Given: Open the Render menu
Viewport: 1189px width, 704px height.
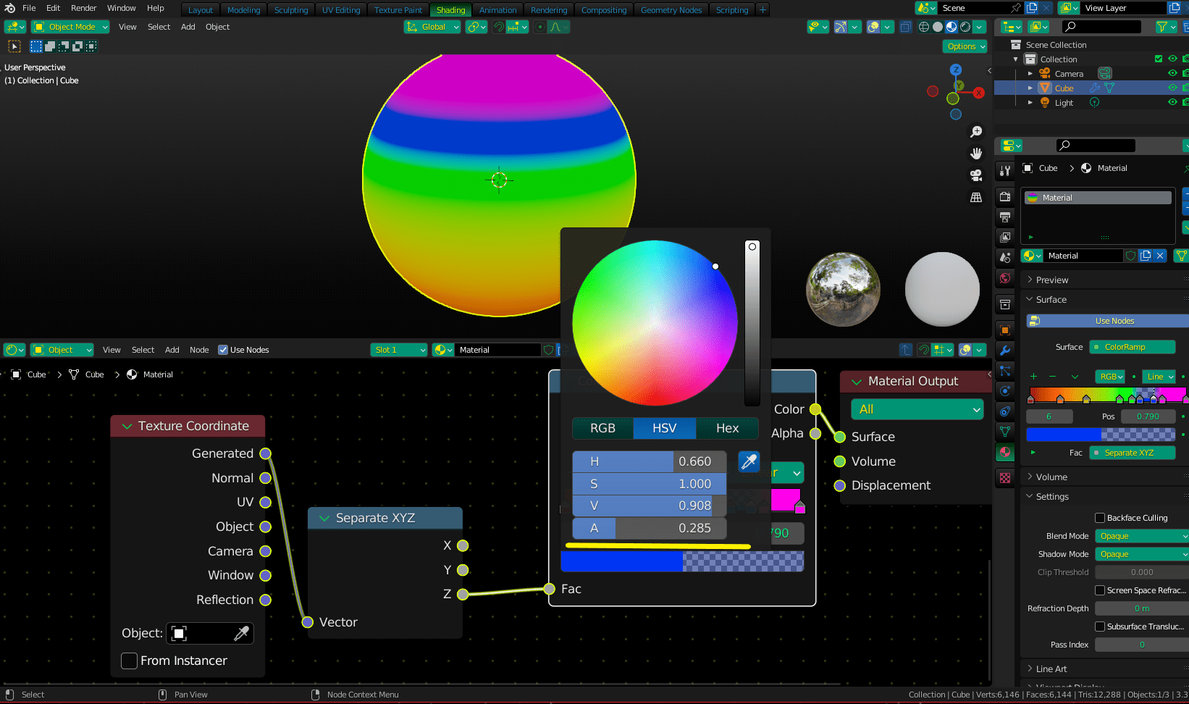Looking at the screenshot, I should pyautogui.click(x=83, y=8).
